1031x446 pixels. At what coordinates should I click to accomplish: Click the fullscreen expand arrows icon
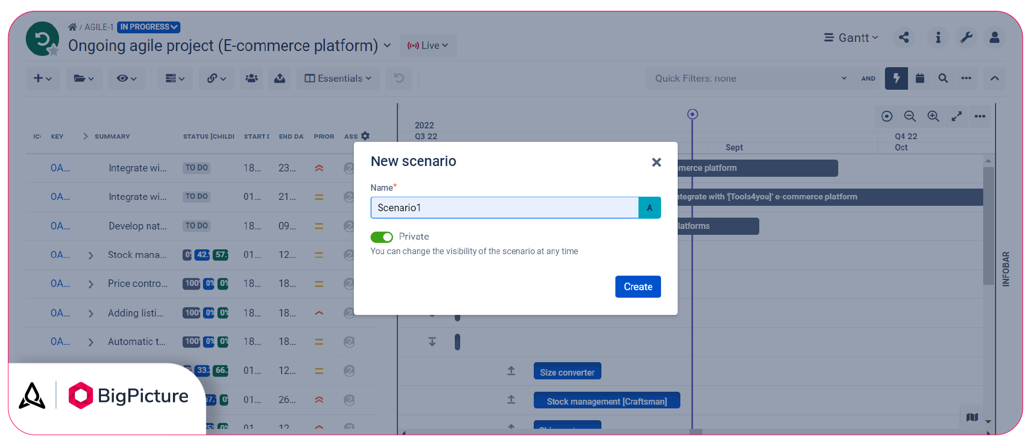[x=957, y=117]
